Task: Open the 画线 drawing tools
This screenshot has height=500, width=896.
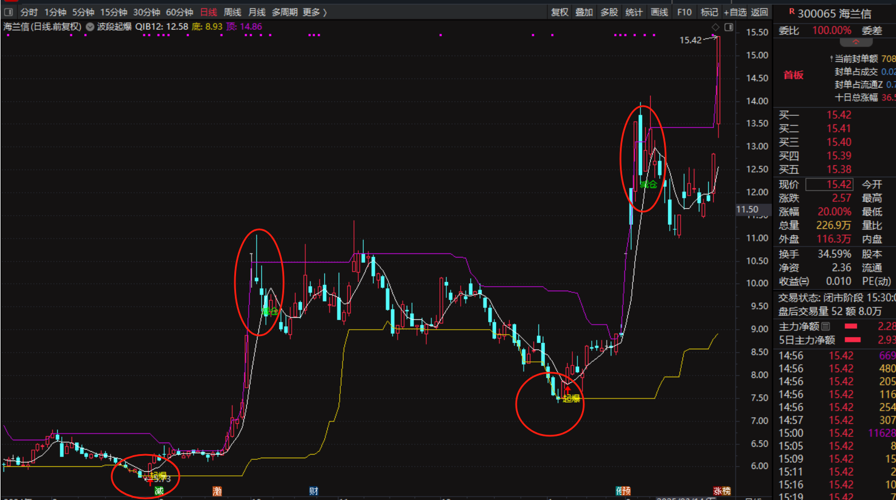Action: (659, 12)
